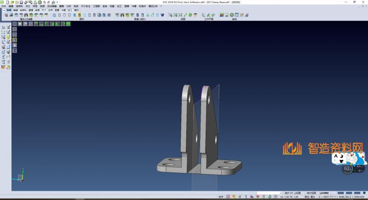Open the 文件 menu

(x=4, y=6)
